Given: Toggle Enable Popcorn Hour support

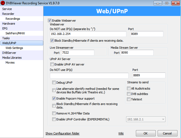Looking at the screenshot, I should [54, 98].
